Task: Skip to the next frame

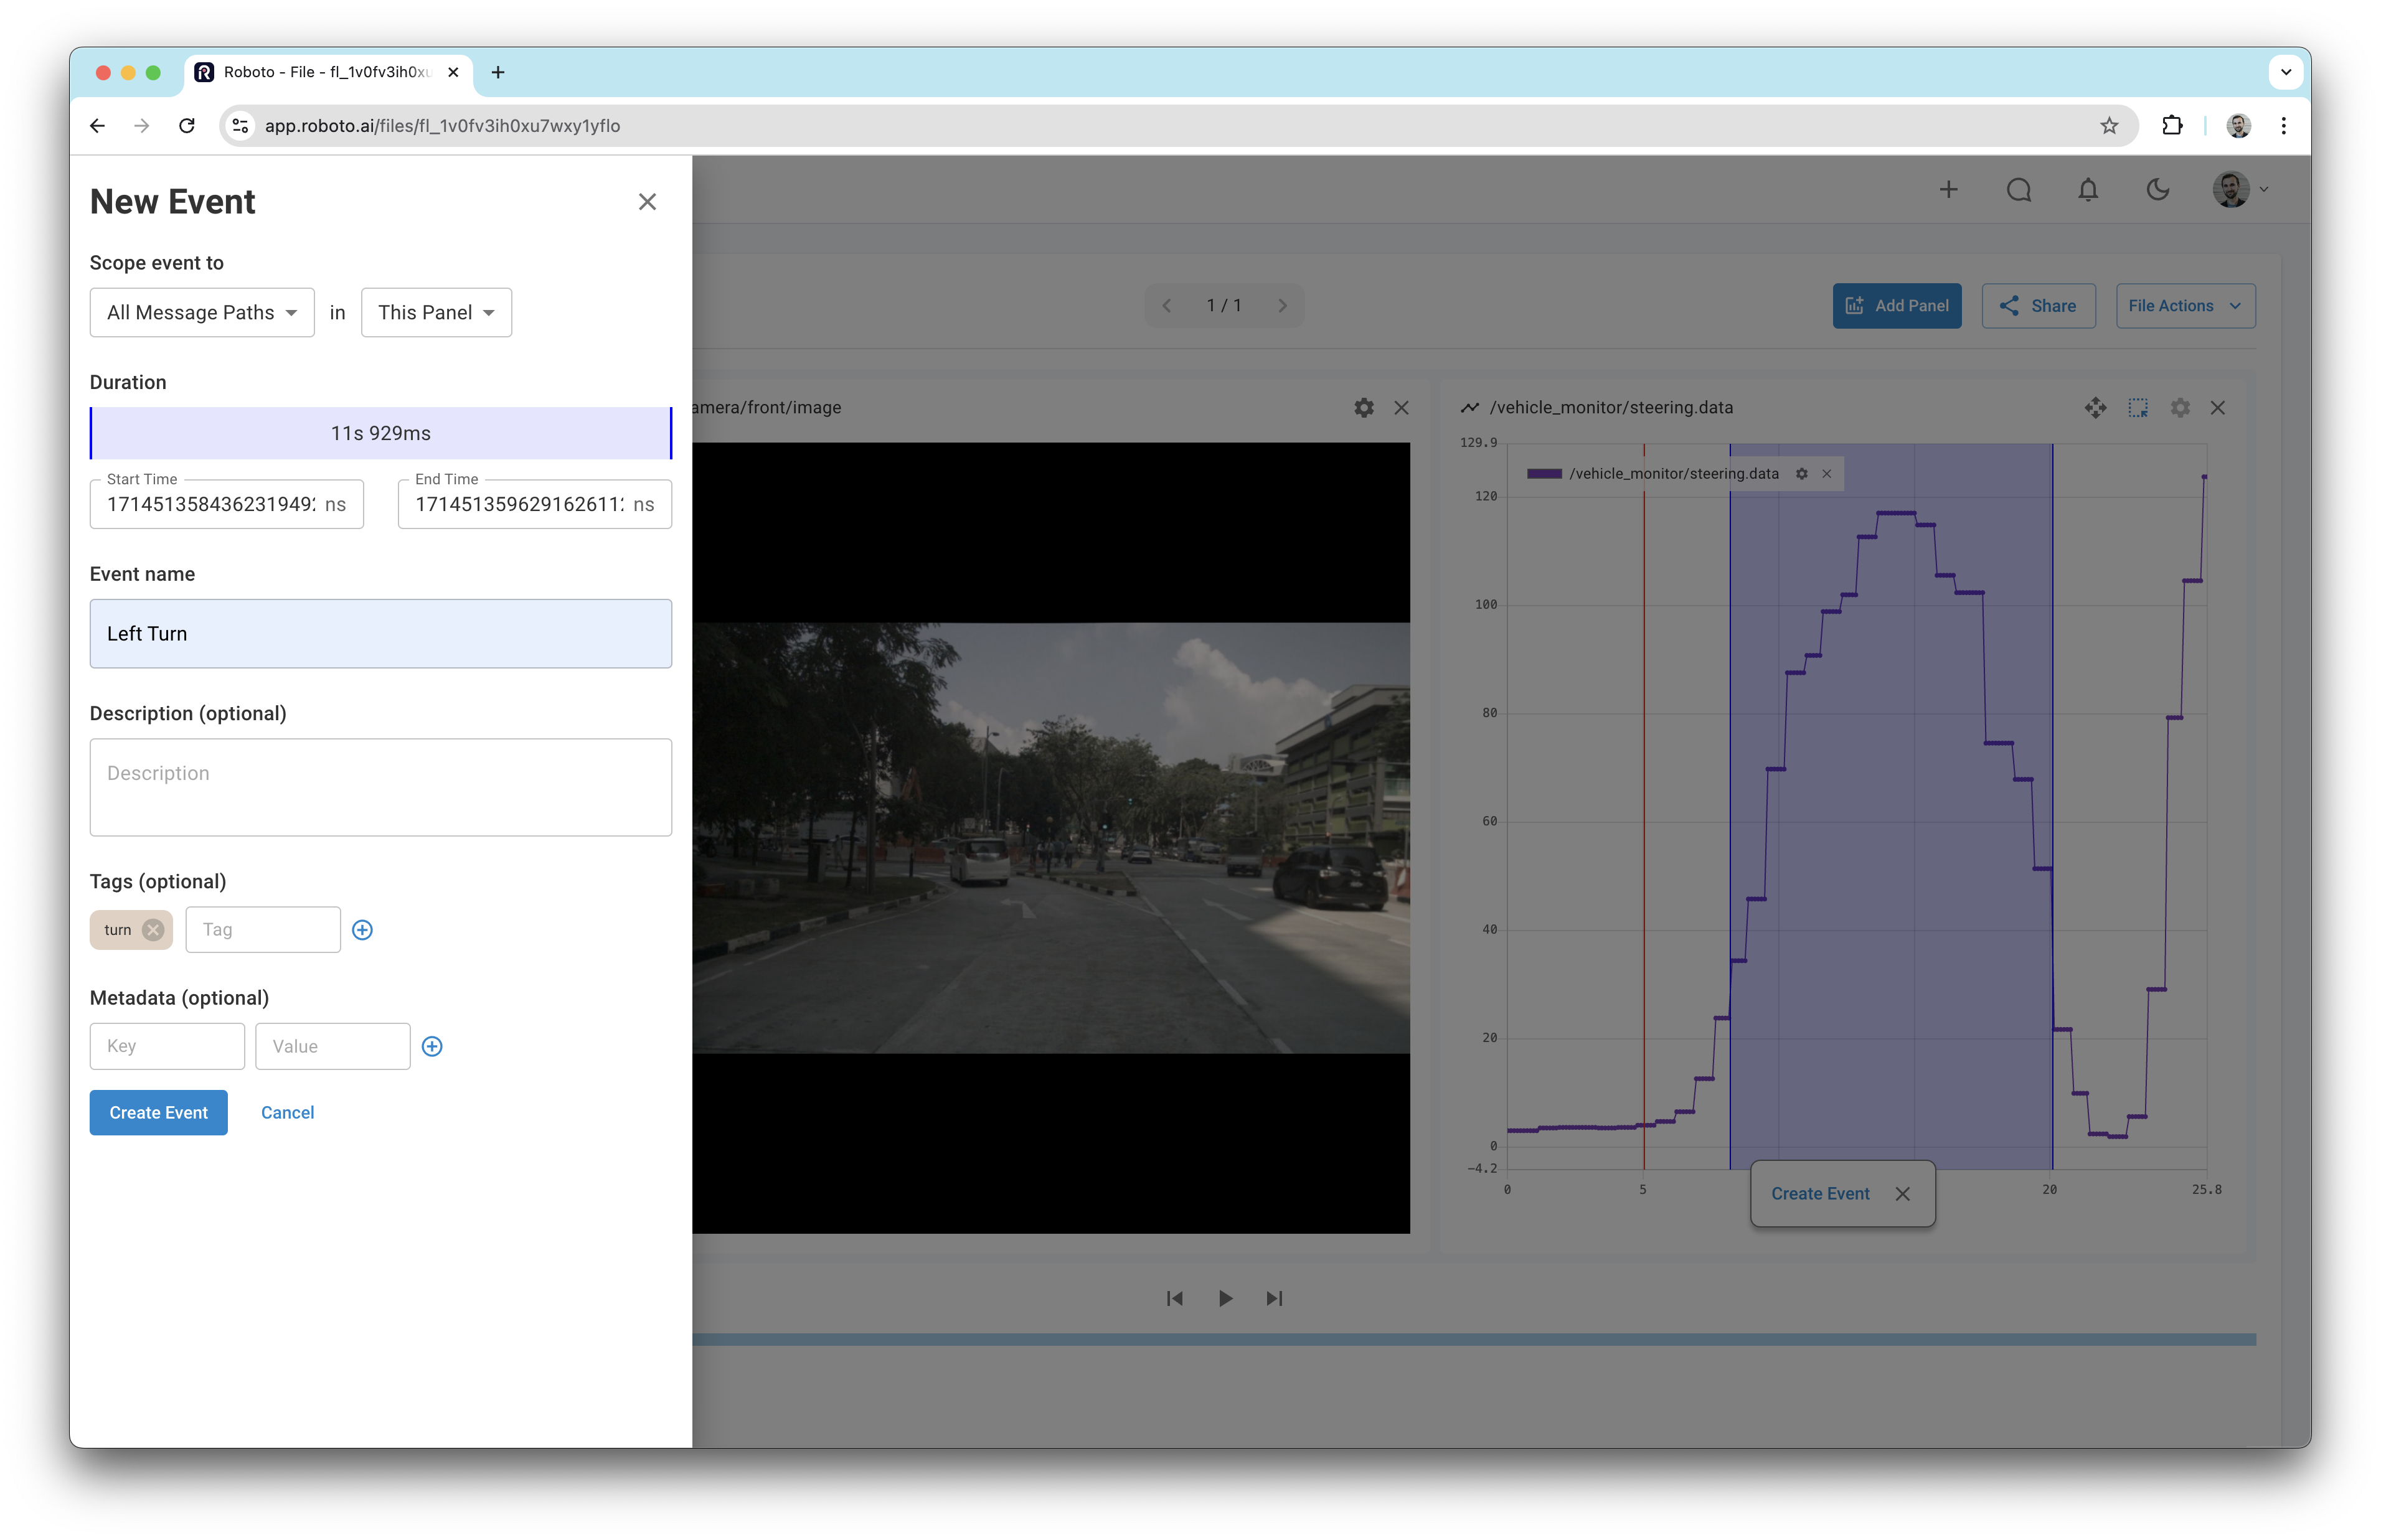Action: [1274, 1298]
